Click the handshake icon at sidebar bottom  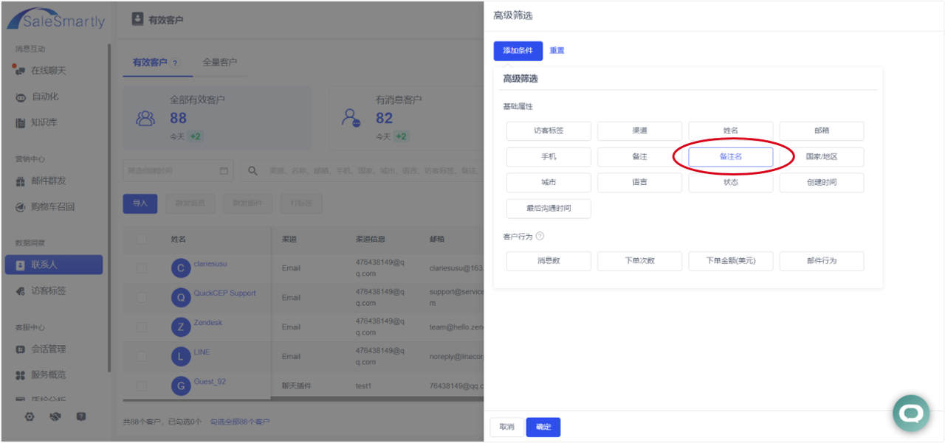point(55,416)
